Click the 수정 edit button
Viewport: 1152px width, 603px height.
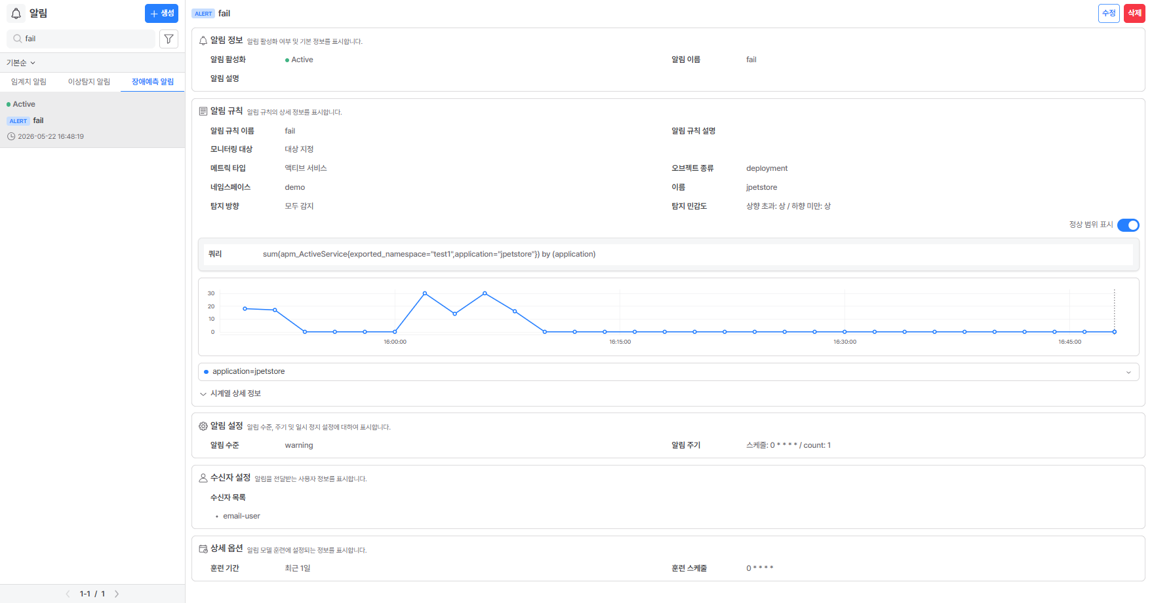1109,13
